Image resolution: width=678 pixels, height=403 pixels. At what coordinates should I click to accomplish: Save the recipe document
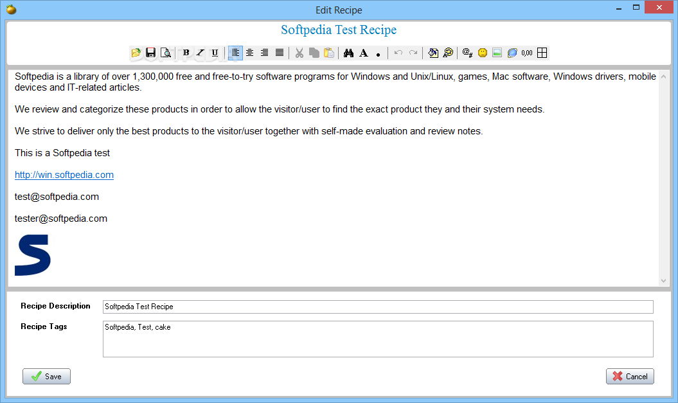pyautogui.click(x=151, y=53)
